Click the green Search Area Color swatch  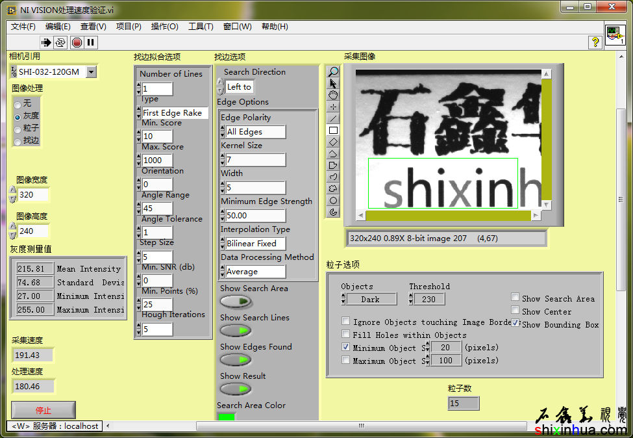coord(227,417)
